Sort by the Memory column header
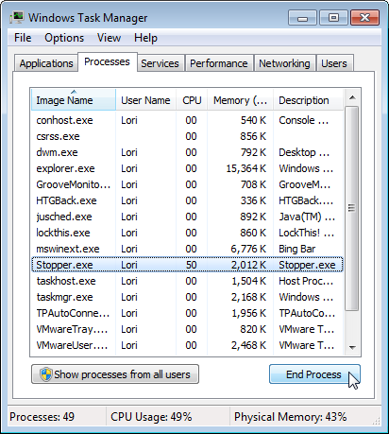 [240, 100]
